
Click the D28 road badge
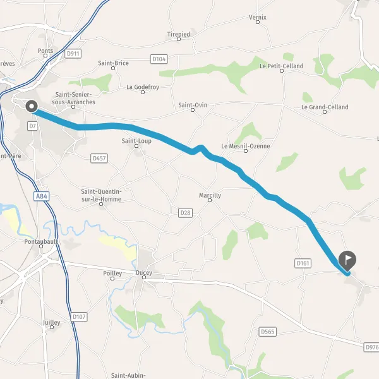(x=185, y=213)
